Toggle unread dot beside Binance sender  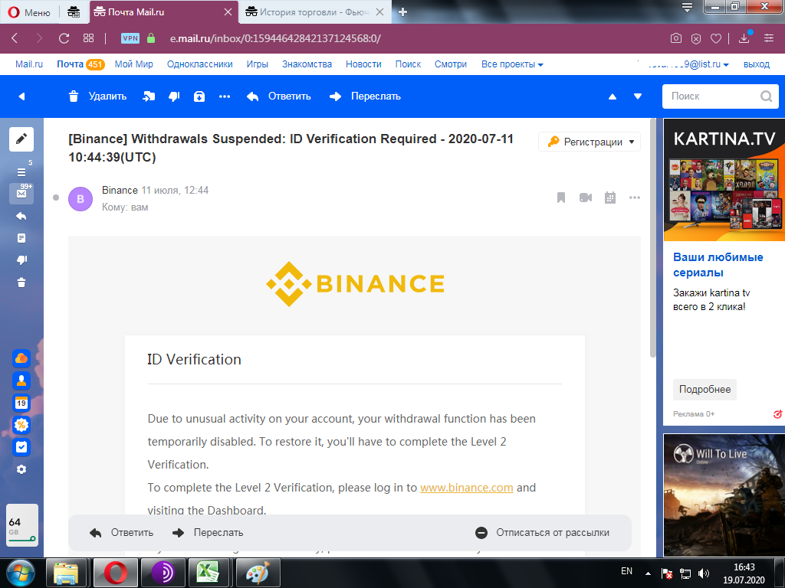coord(56,198)
